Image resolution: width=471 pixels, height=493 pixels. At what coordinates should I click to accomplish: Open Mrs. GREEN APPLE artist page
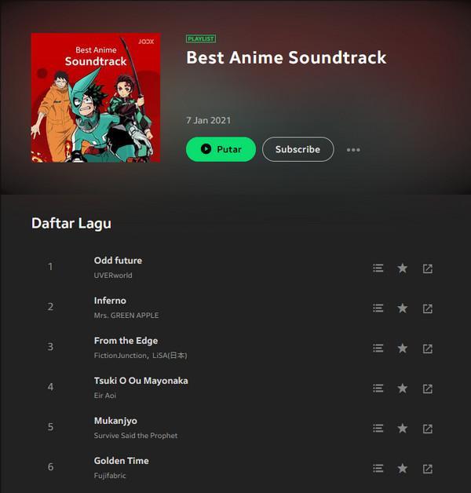pyautogui.click(x=126, y=316)
